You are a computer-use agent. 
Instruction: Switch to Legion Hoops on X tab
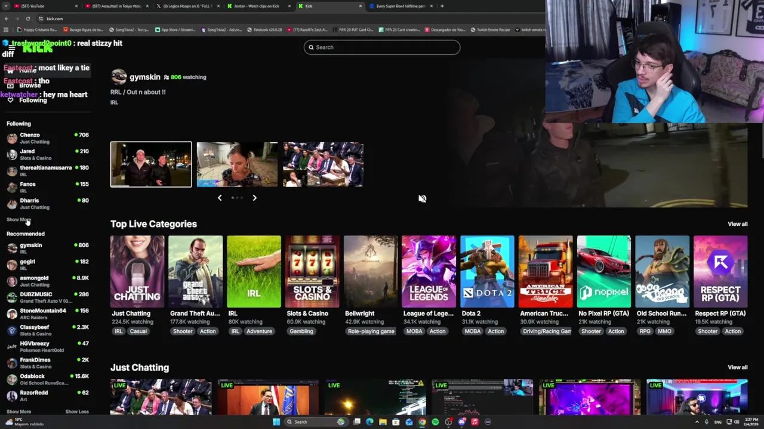(187, 6)
